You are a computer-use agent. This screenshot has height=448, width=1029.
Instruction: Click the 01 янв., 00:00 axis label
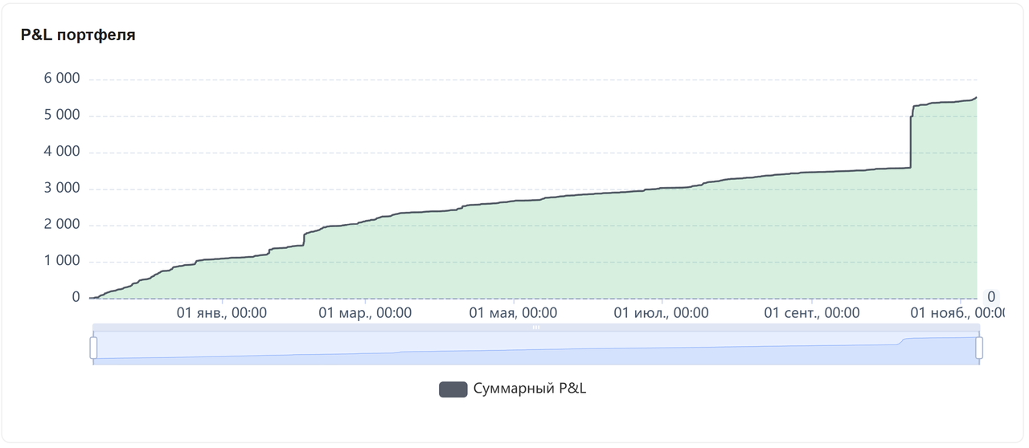[x=222, y=313]
